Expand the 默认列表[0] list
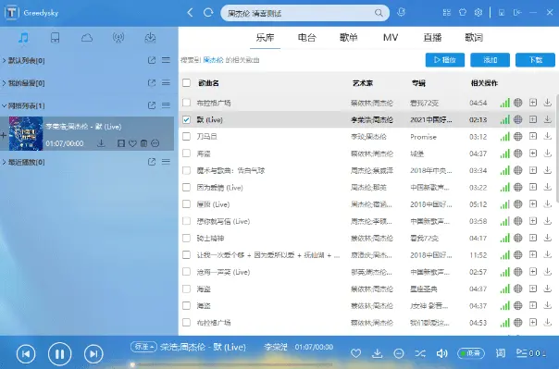559x369 pixels. 4,60
